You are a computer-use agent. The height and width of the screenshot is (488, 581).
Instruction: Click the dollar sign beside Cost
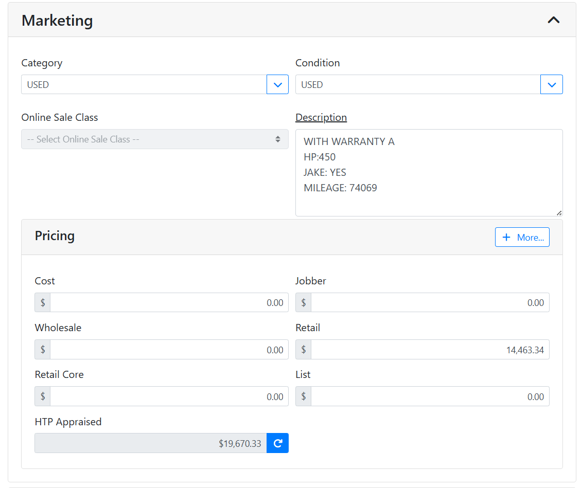coord(43,303)
